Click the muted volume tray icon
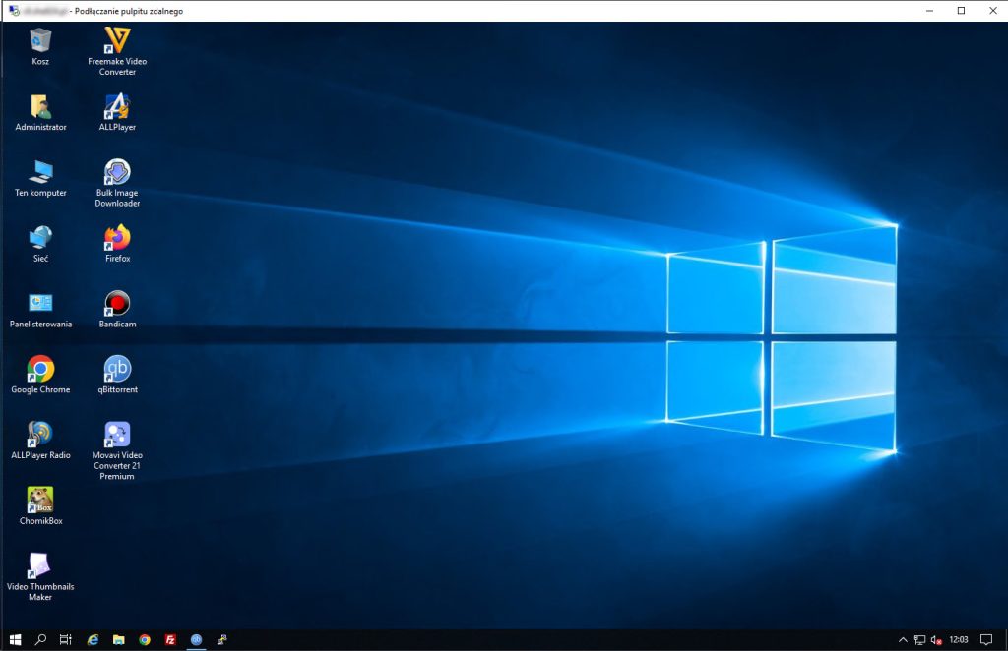Viewport: 1008px width, 651px height. click(936, 639)
